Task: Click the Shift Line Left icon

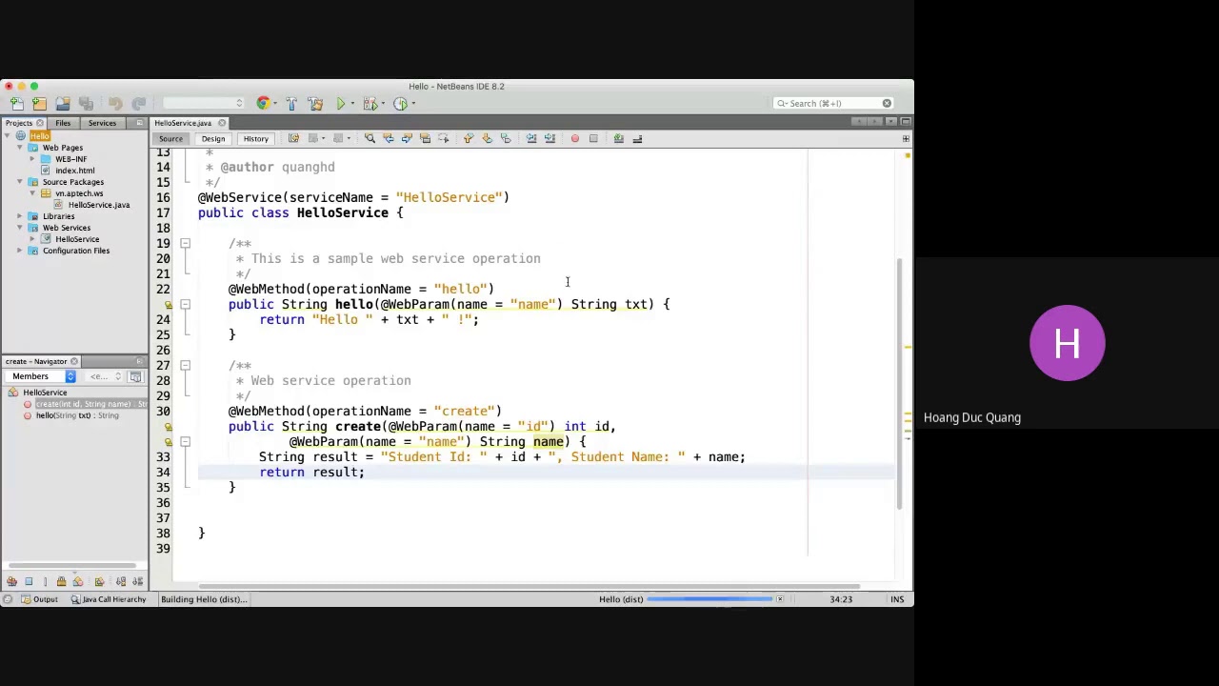Action: 531,138
